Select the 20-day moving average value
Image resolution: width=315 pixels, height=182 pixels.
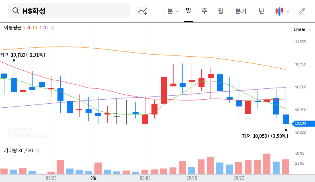pos(29,27)
